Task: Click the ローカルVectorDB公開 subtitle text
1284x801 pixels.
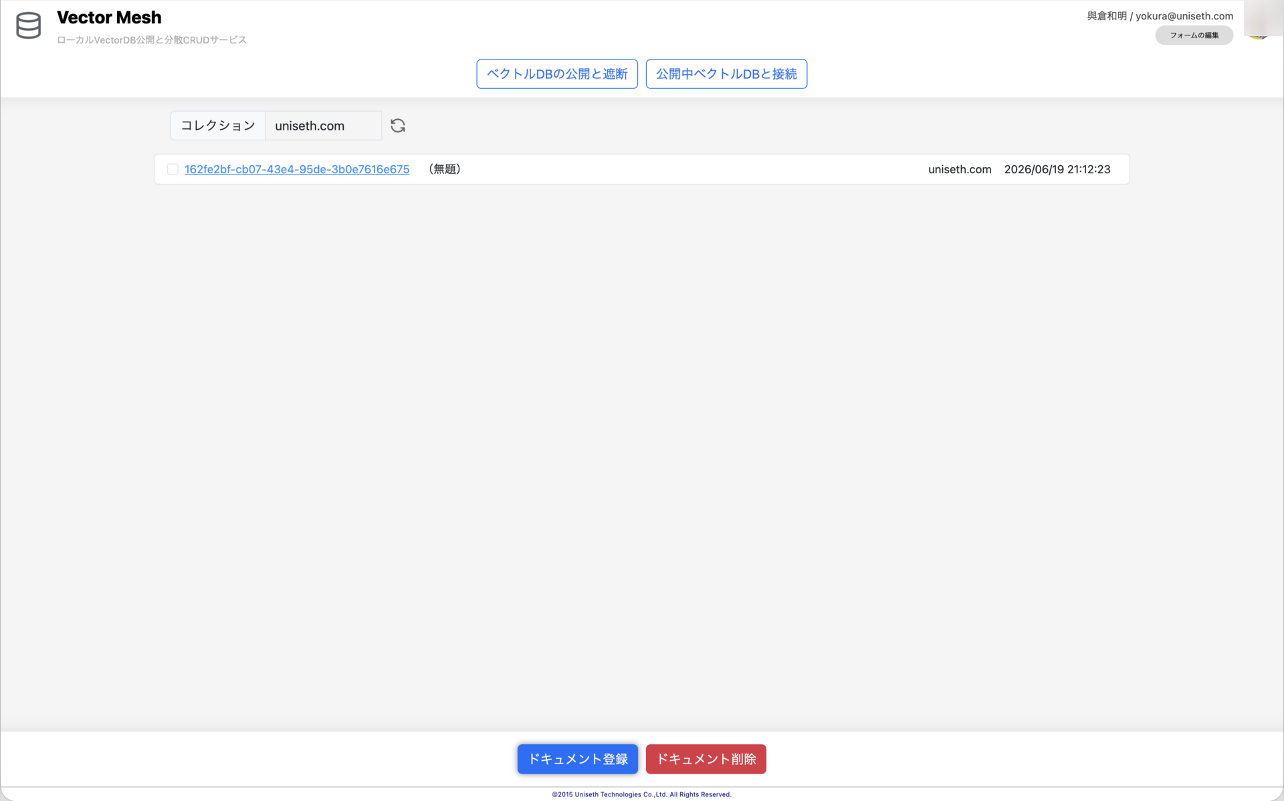Action: click(x=152, y=40)
